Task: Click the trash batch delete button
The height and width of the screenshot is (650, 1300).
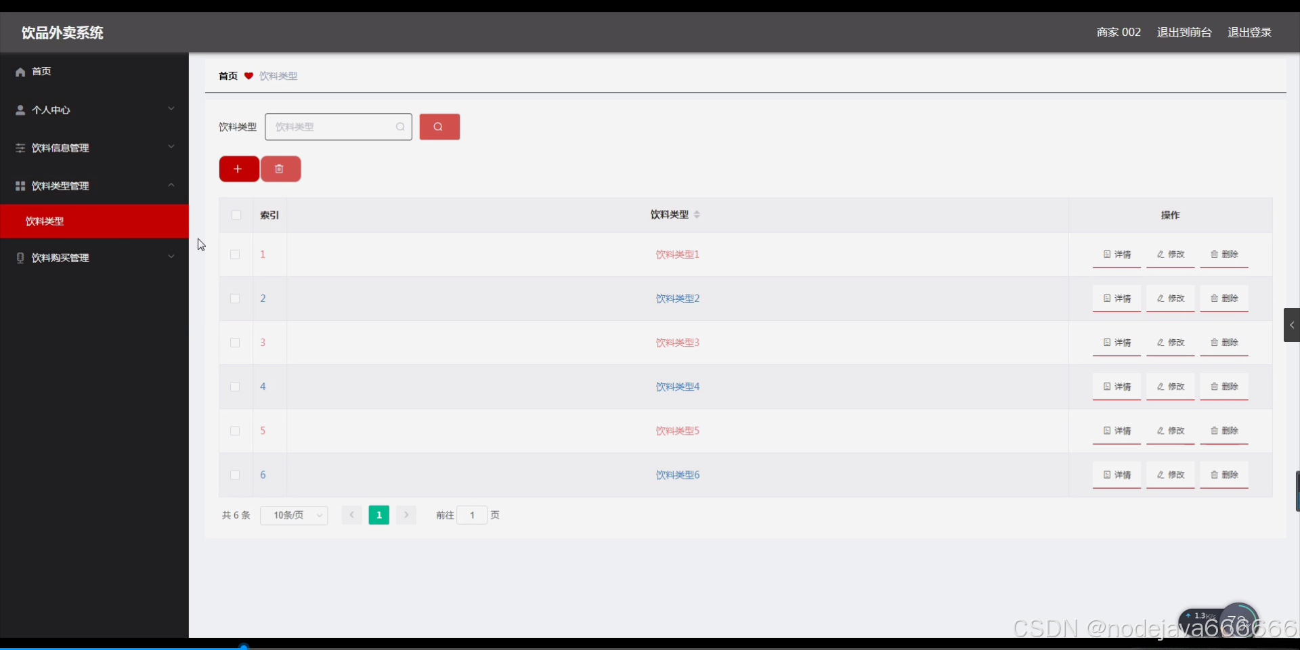Action: [280, 169]
